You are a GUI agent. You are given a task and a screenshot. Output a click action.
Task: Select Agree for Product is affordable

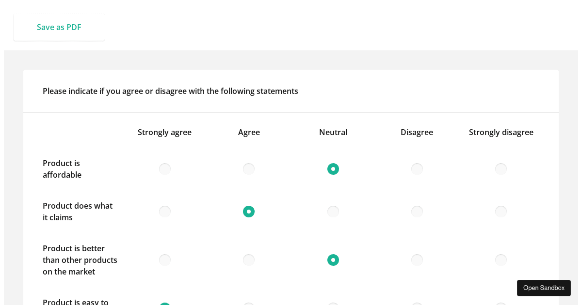249,169
